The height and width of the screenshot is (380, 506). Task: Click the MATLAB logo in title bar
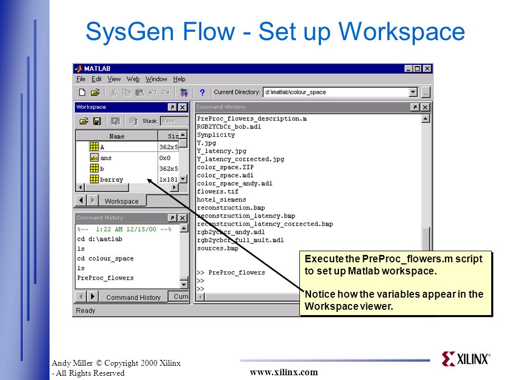[x=79, y=69]
